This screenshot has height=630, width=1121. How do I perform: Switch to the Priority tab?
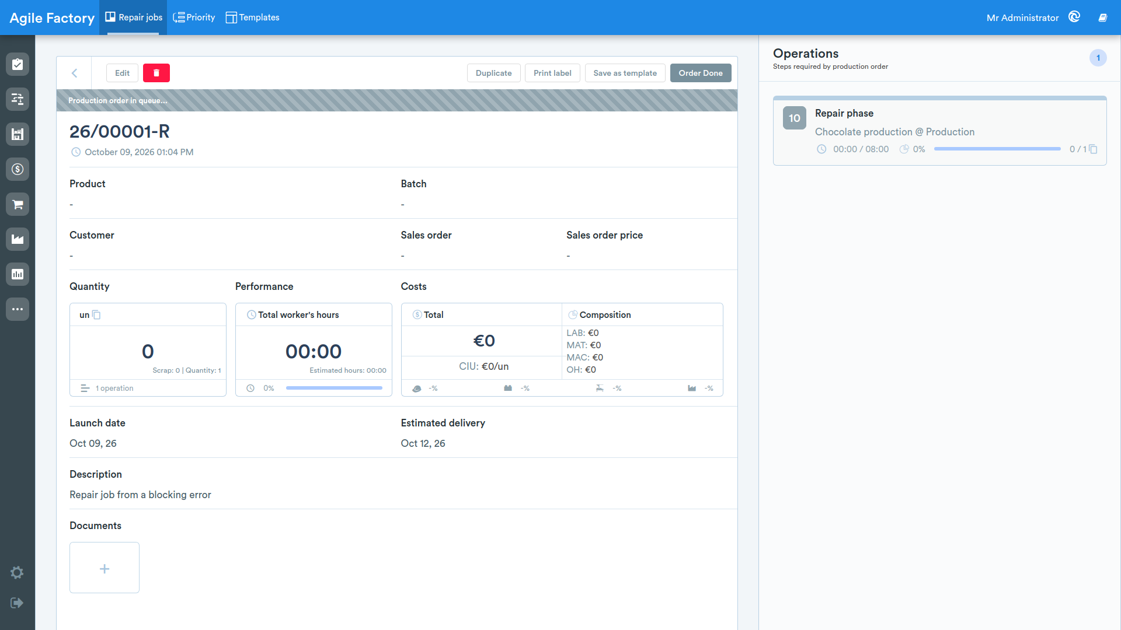click(x=194, y=17)
